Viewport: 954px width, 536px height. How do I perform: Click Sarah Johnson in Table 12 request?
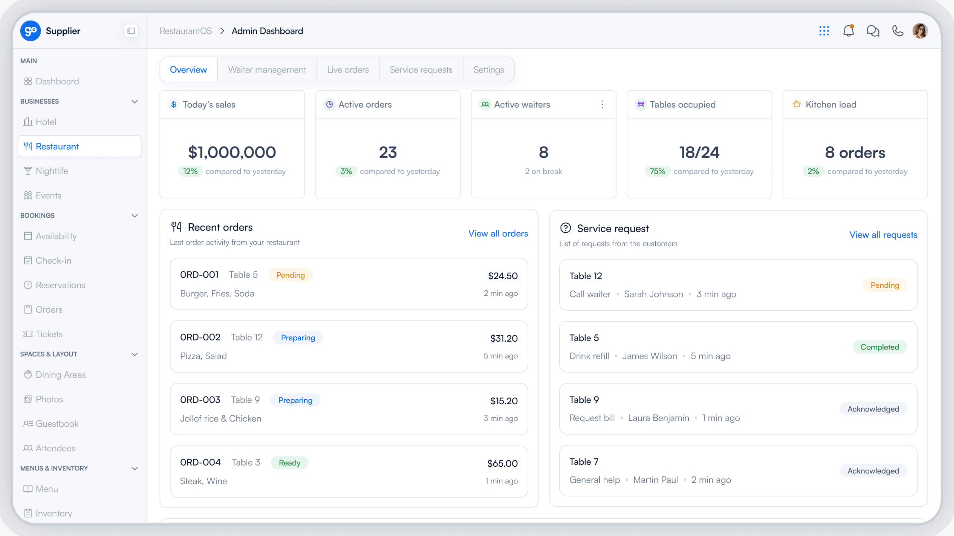653,294
